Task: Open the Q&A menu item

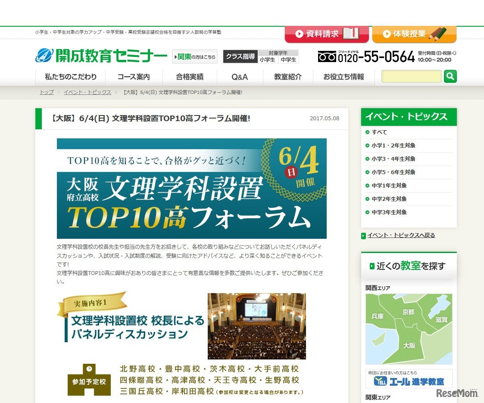Action: [239, 77]
